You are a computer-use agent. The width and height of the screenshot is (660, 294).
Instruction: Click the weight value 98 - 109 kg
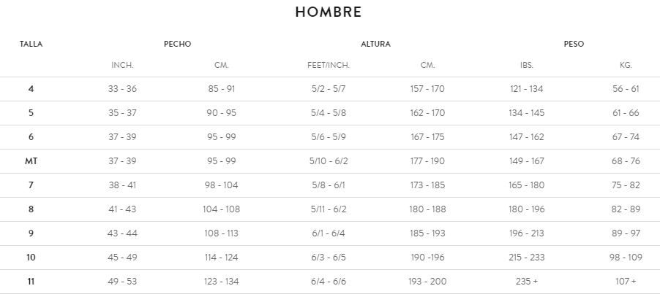point(626,258)
